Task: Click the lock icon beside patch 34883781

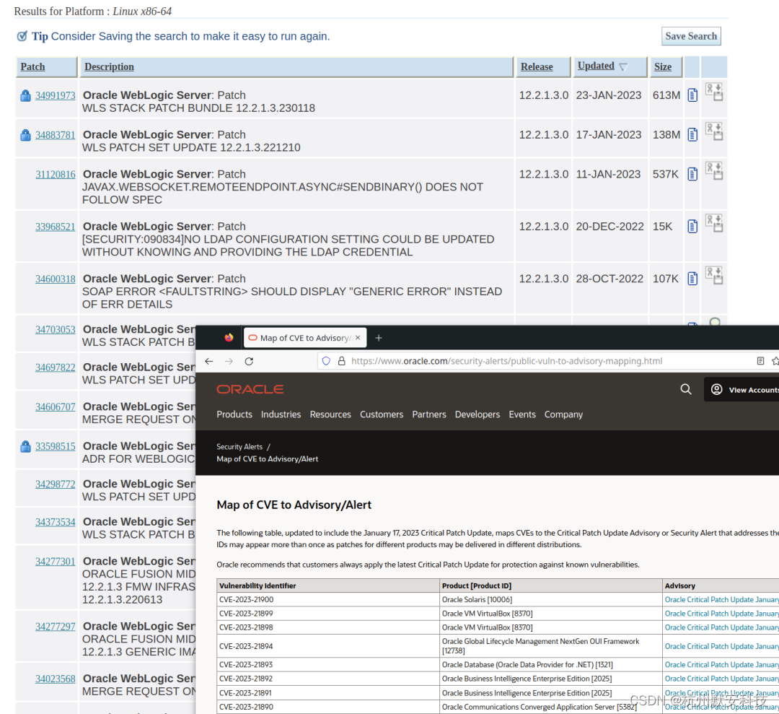Action: pyautogui.click(x=25, y=135)
